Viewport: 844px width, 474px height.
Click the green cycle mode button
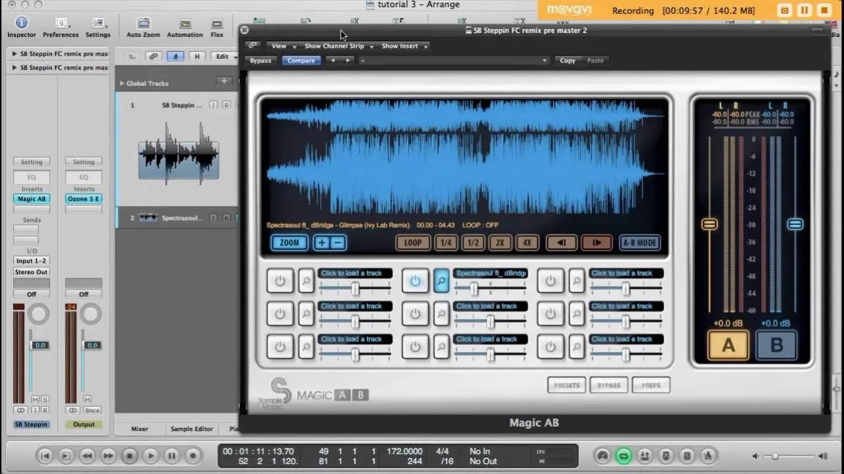[x=623, y=456]
